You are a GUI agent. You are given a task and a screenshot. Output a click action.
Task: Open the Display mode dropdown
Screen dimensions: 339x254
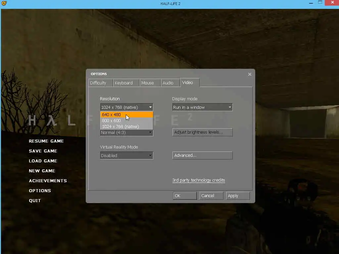coord(202,107)
